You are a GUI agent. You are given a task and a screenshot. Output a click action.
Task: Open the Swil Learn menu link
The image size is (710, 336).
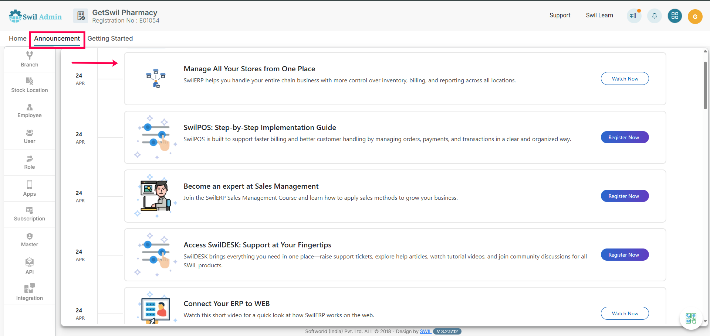tap(599, 15)
